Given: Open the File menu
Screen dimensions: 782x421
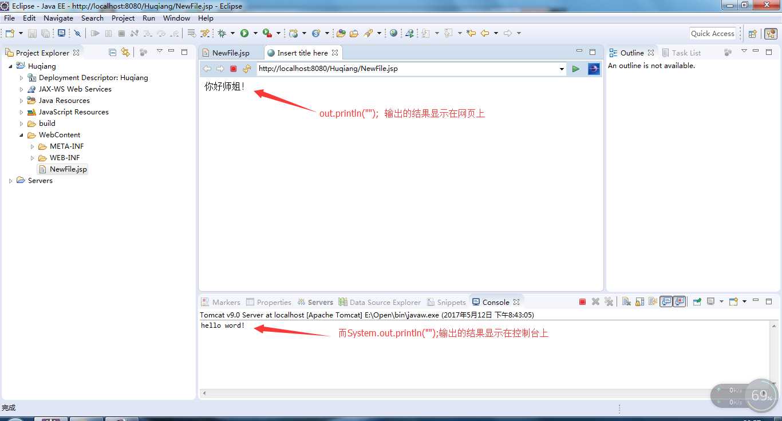Looking at the screenshot, I should (9, 18).
